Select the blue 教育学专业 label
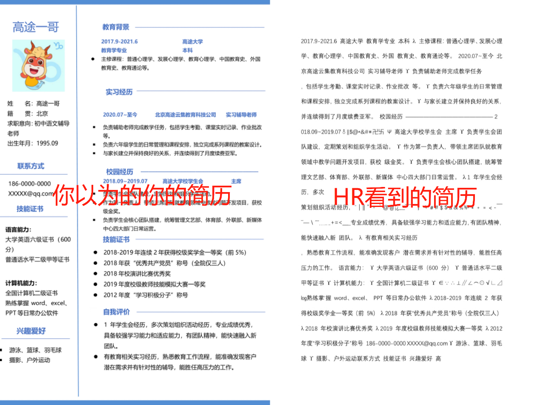This screenshot has width=540, height=405. coord(114,50)
